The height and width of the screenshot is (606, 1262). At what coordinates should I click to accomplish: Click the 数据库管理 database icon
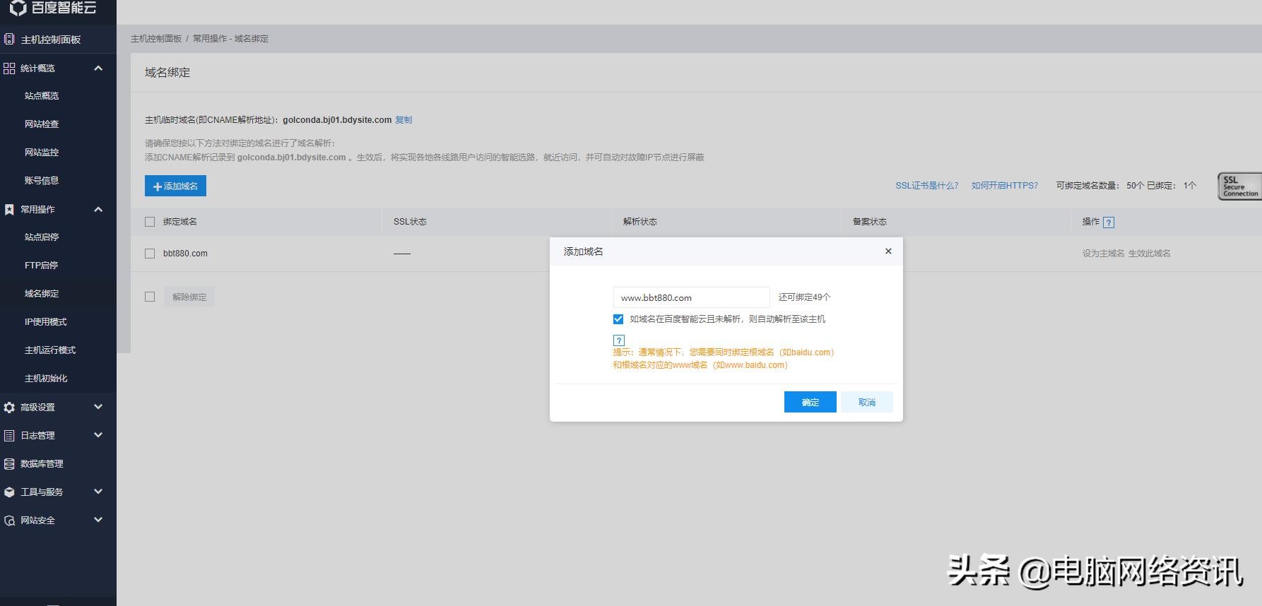[x=9, y=464]
